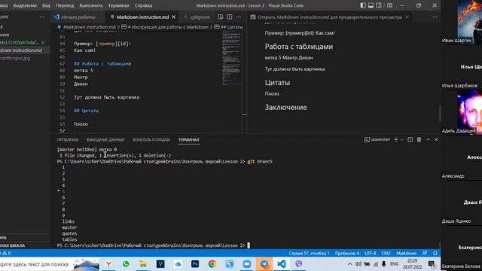Viewport: 482px width, 271px height.
Task: Open editor group more actions menu
Action: coord(239,17)
